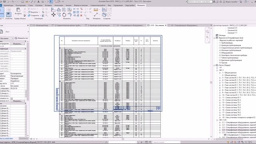
Task: Close the '2.15 - Без имени' view tab
Action: (166, 25)
